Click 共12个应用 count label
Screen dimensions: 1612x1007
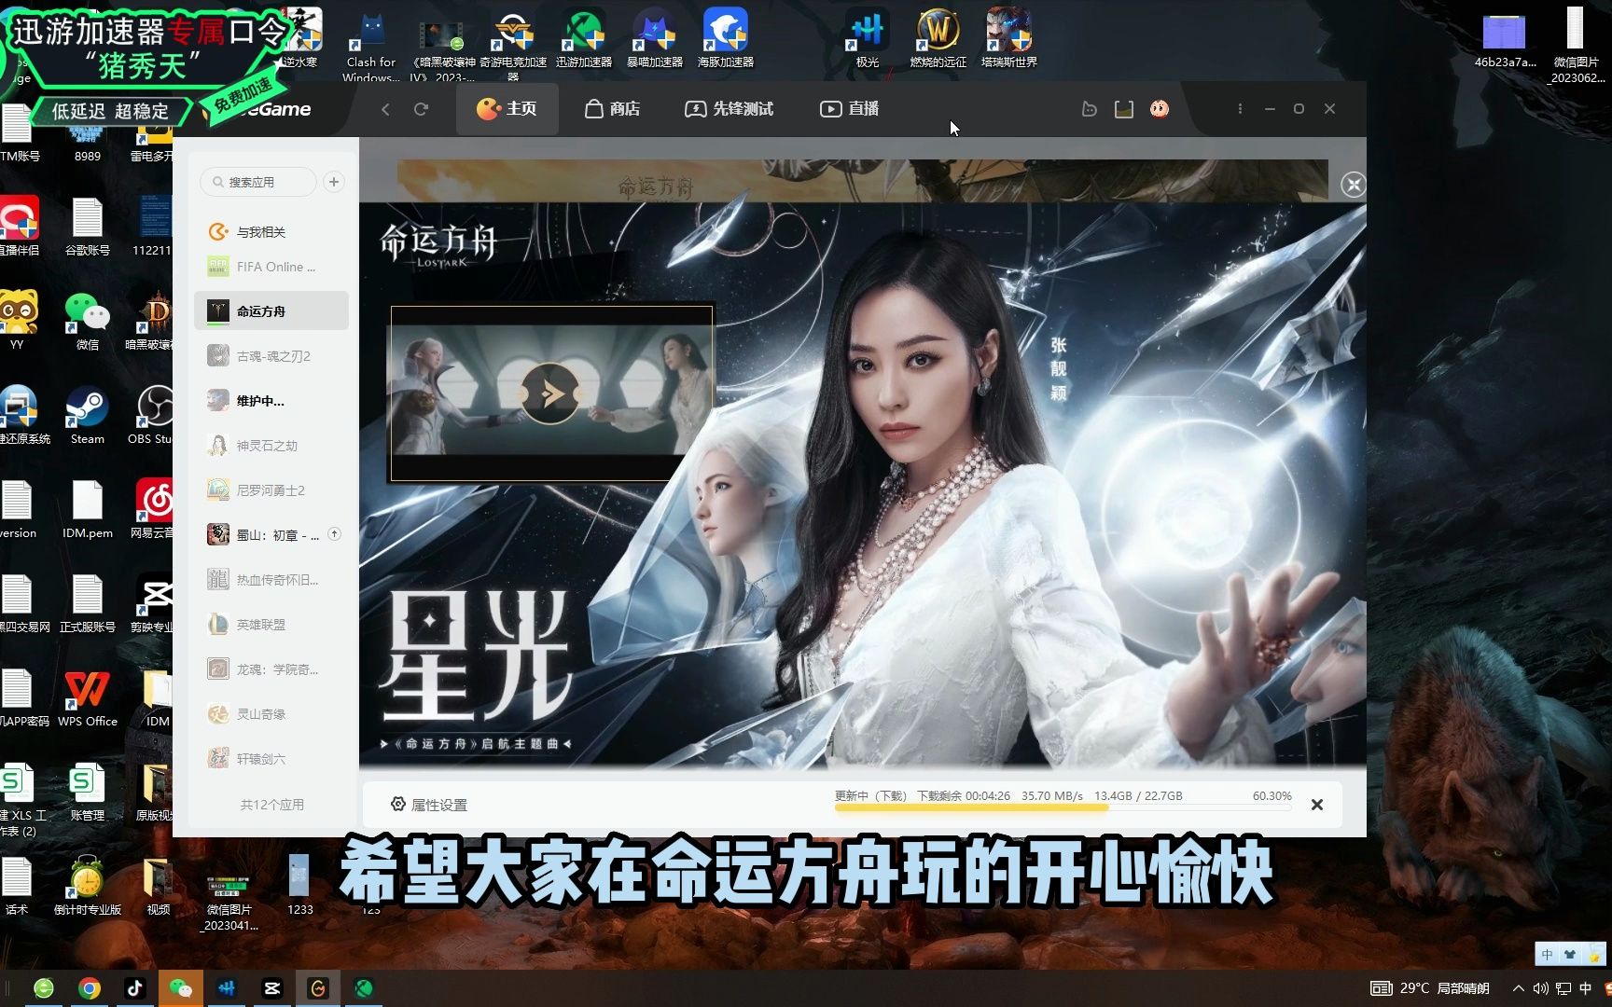(271, 805)
